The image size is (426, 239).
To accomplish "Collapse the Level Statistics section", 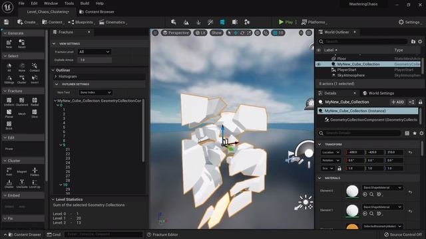I will [53, 199].
